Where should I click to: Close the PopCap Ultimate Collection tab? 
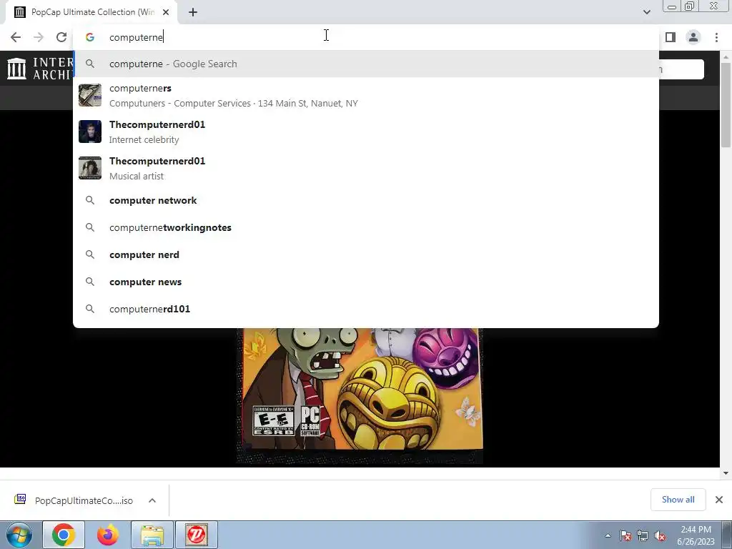[x=166, y=13]
